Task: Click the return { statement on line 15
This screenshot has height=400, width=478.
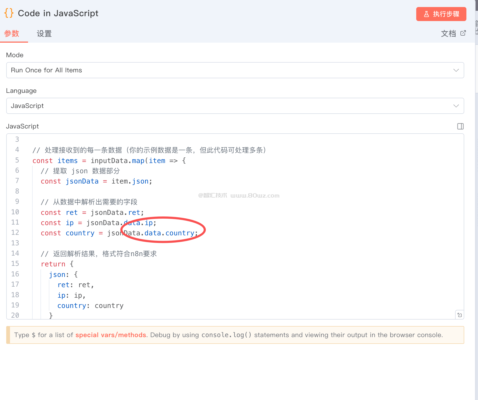Action: tap(57, 264)
